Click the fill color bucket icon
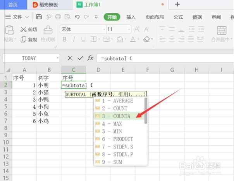This screenshot has height=181, width=234. click(120, 39)
